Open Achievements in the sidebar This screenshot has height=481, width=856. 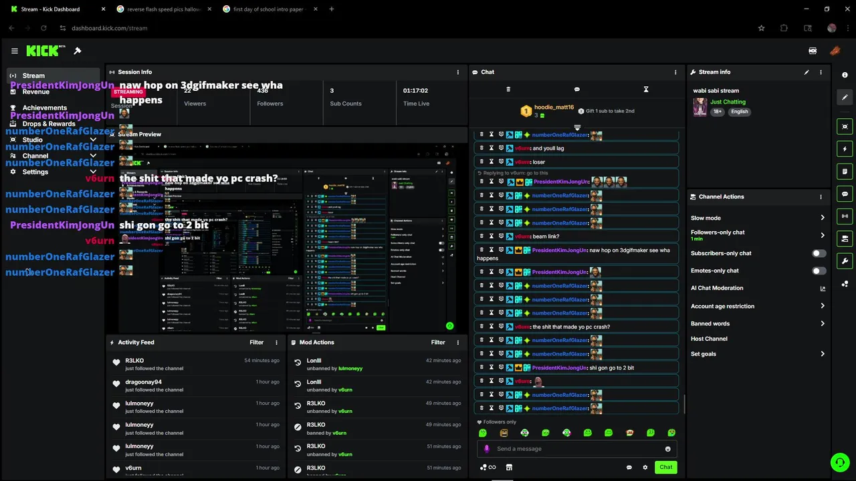tap(44, 108)
